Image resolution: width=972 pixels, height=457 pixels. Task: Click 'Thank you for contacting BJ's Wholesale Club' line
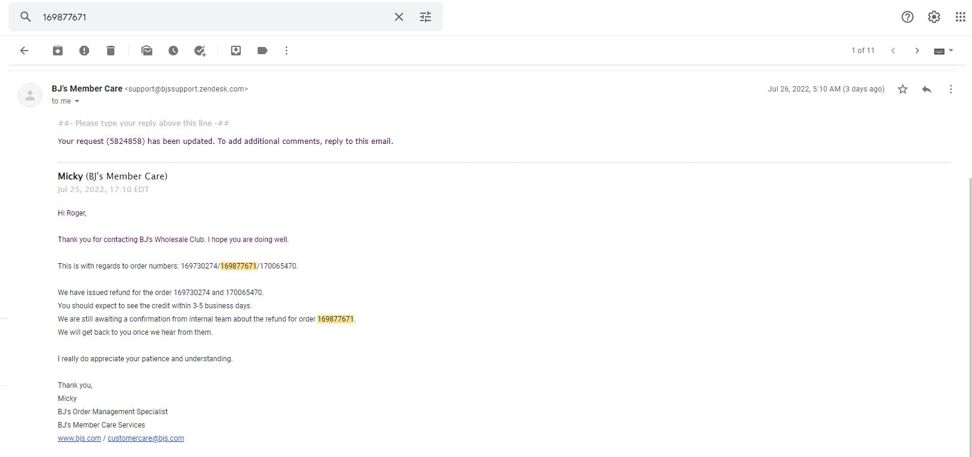tap(173, 240)
